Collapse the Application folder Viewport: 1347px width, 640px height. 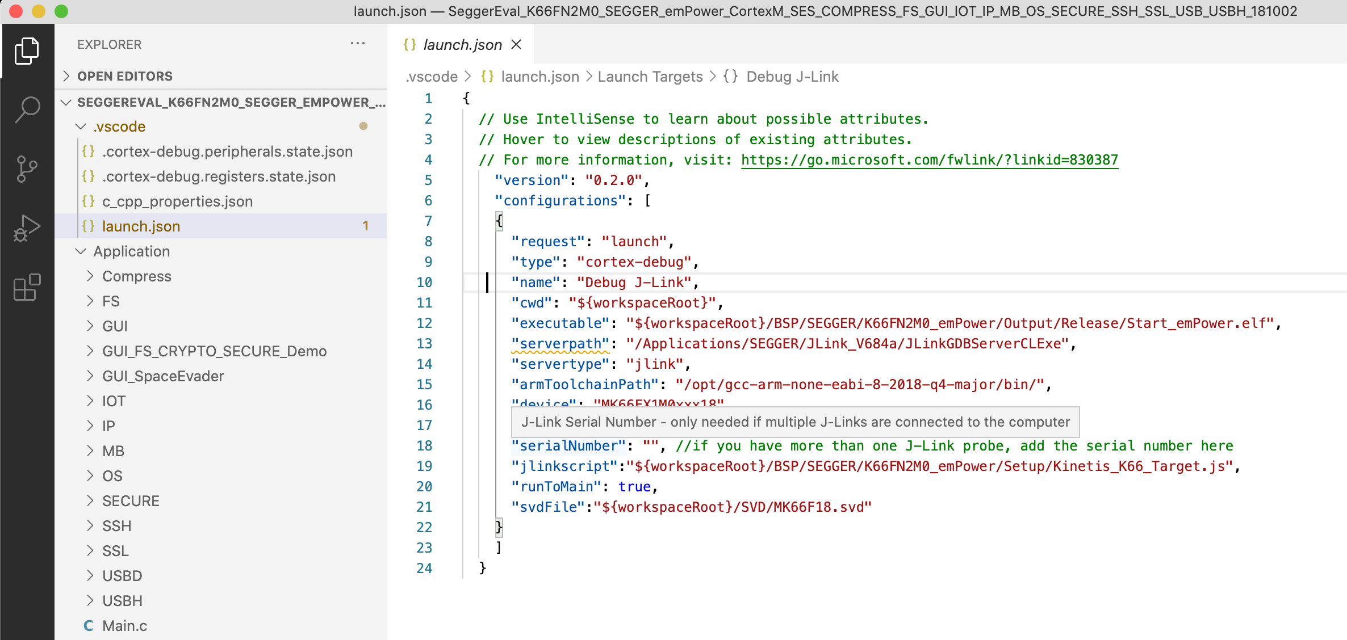(81, 251)
